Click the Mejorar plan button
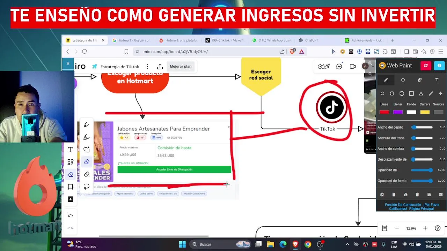This screenshot has height=251, width=447. pyautogui.click(x=181, y=67)
